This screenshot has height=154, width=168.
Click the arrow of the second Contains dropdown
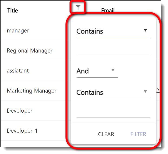pos(145,92)
